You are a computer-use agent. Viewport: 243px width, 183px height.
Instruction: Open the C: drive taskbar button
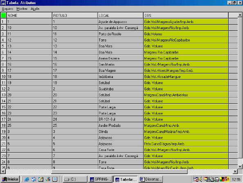[x=75, y=179]
